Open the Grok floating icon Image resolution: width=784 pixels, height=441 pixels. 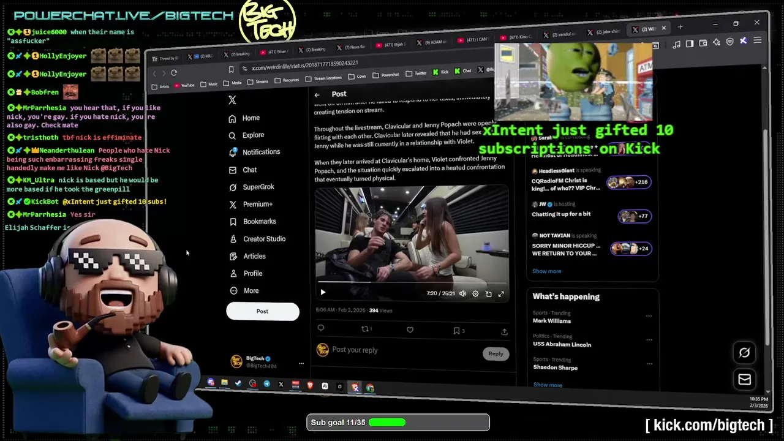point(744,353)
